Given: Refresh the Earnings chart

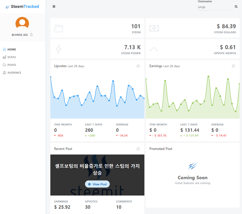Looking at the screenshot, I should [x=233, y=66].
